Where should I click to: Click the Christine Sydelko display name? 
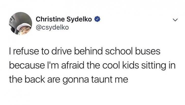(64, 19)
